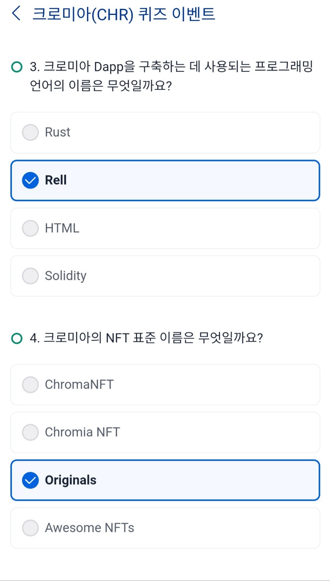Image resolution: width=330 pixels, height=581 pixels.
Task: Click the green circle marker of question 3
Action: (17, 67)
